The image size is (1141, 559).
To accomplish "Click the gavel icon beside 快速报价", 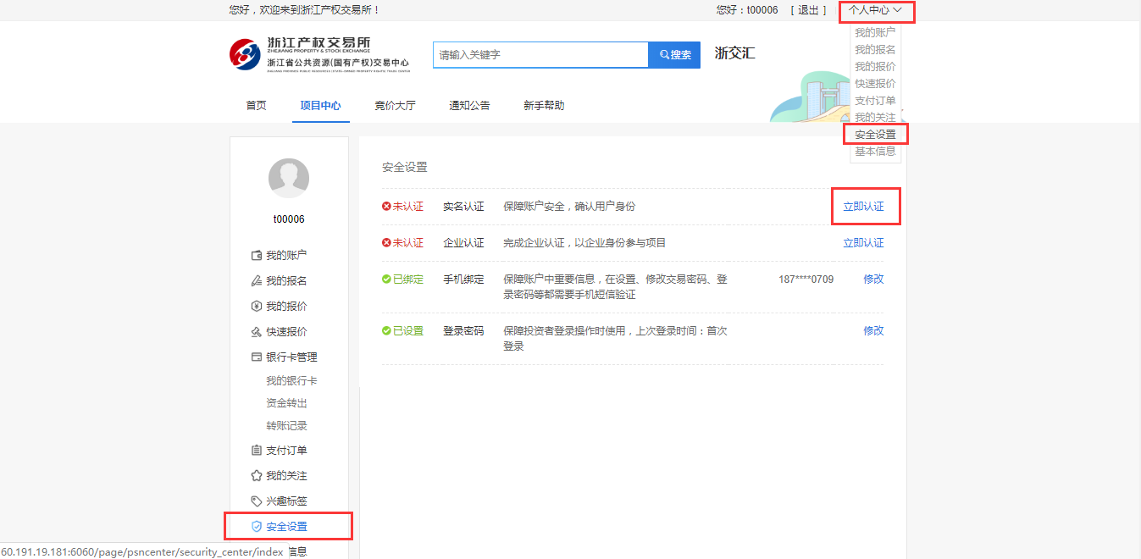I will click(x=257, y=332).
